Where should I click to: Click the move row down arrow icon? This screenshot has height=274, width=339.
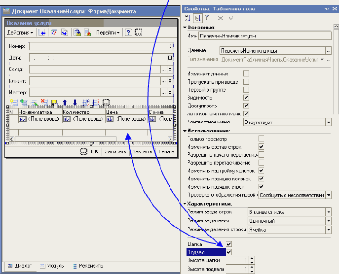(75, 103)
